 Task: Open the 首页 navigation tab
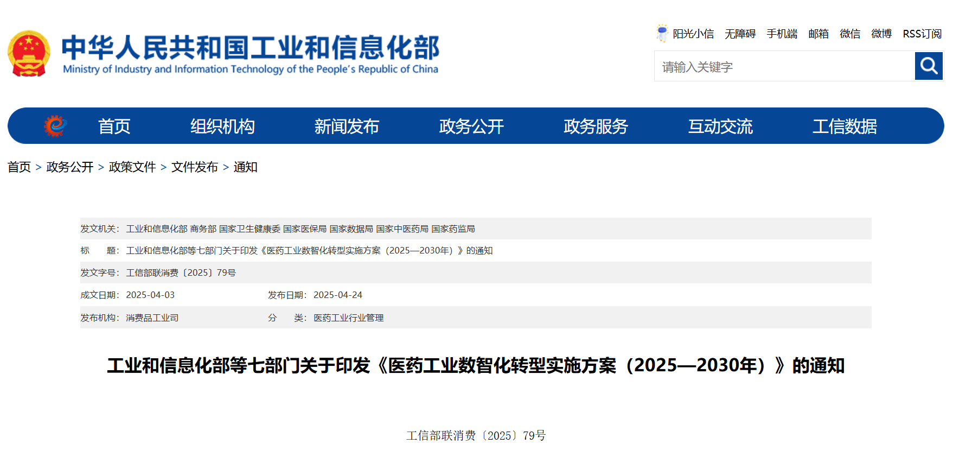point(114,126)
